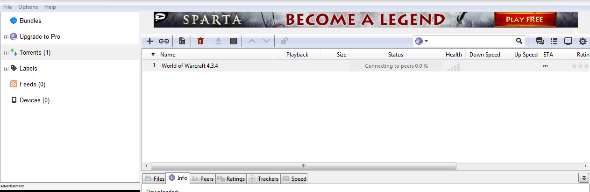Click the Add Torrent plus icon
Screen dimensions: 590x192
pos(150,41)
